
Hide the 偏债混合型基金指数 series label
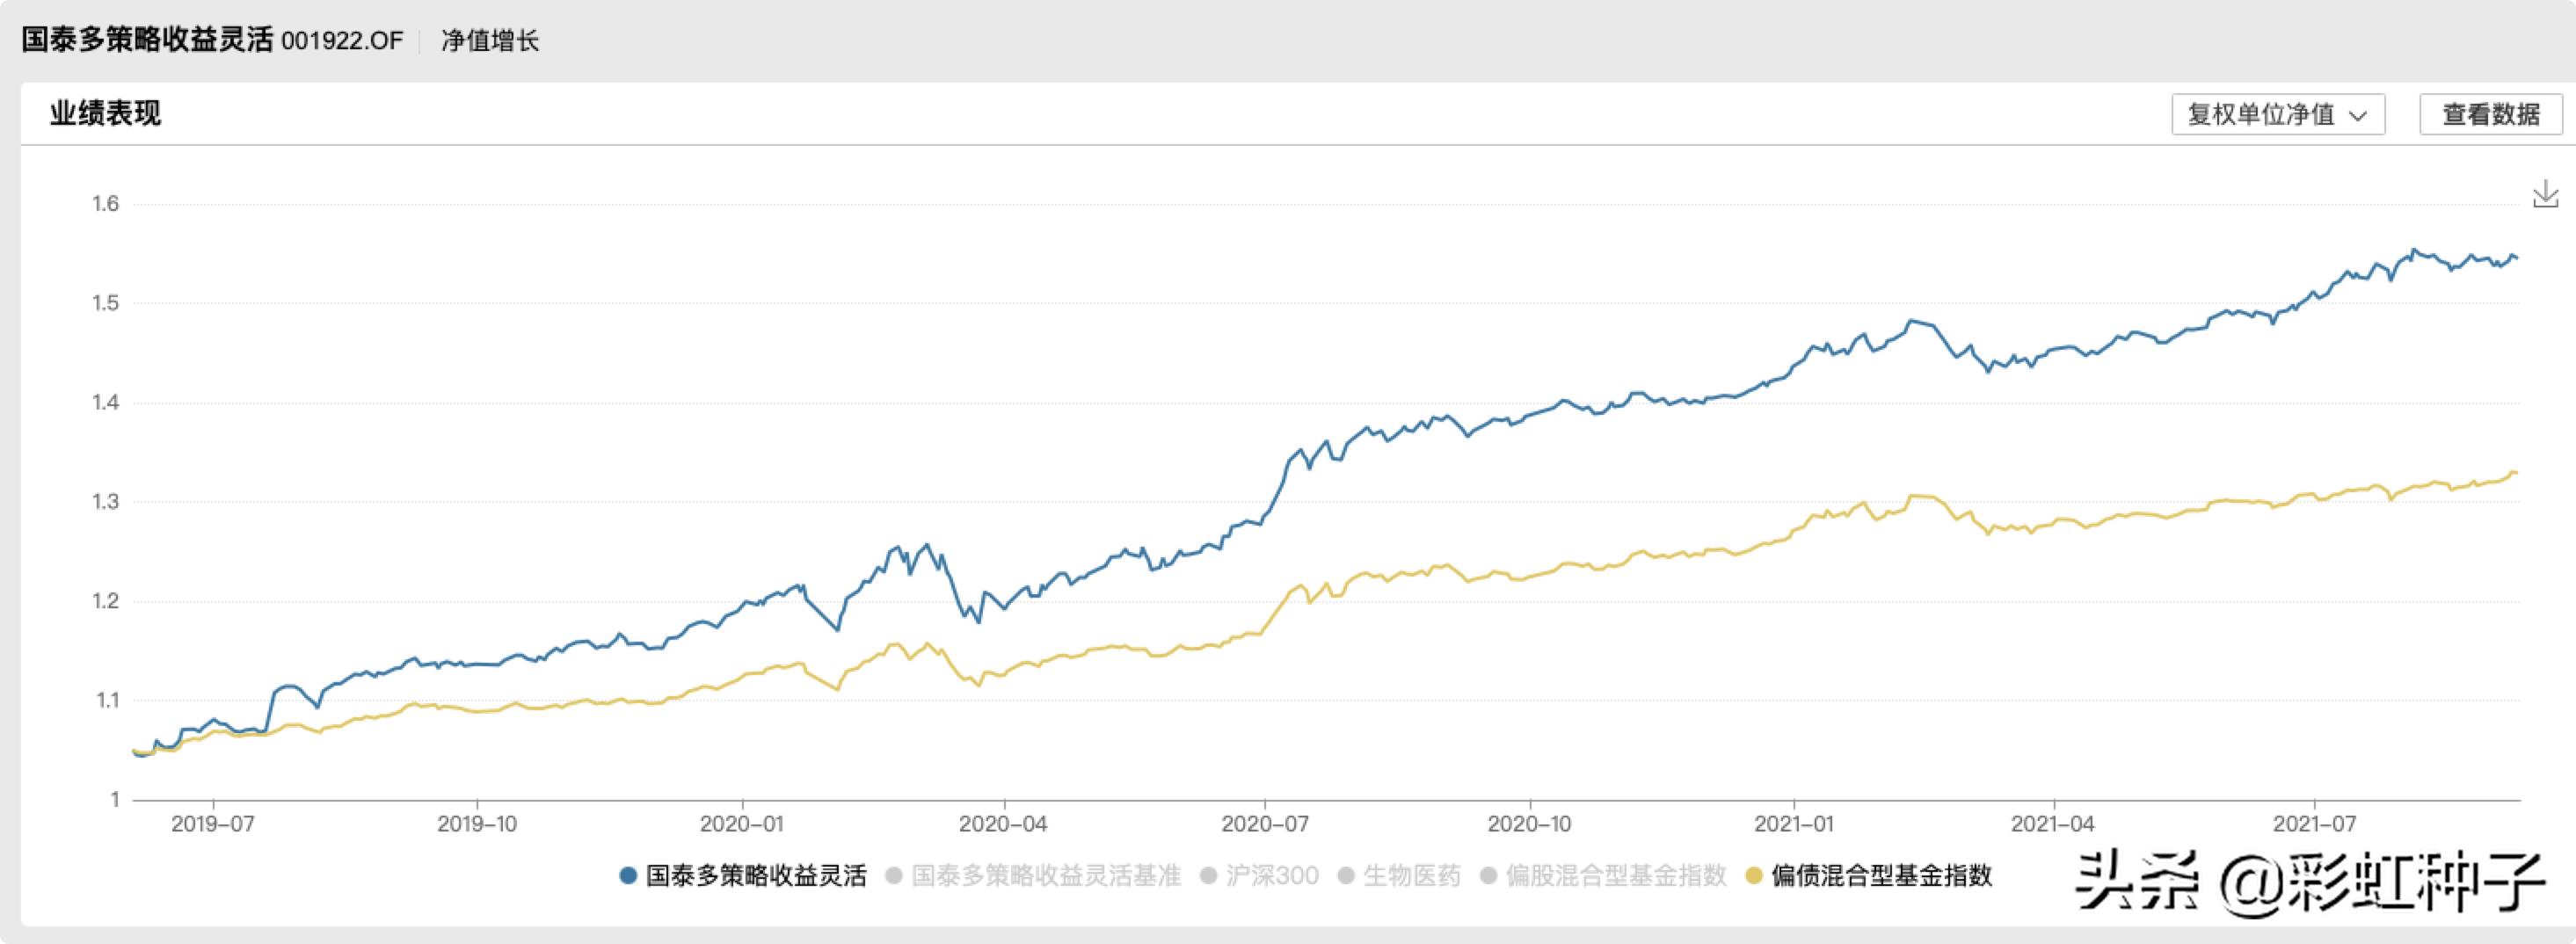[x=1881, y=876]
